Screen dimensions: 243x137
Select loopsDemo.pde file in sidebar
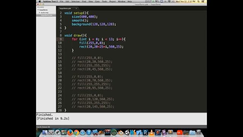46,15
